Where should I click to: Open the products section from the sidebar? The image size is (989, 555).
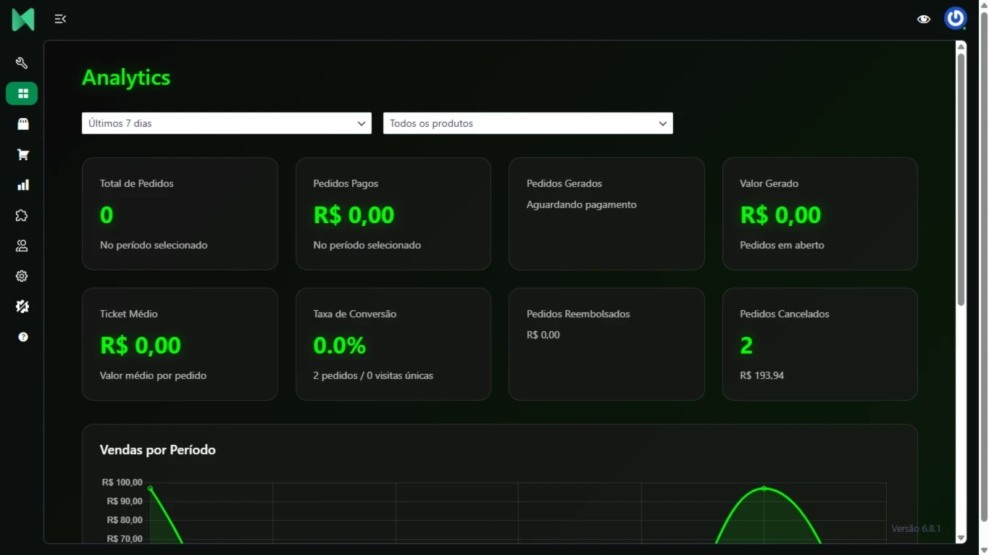(22, 124)
